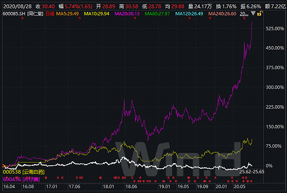The width and height of the screenshot is (287, 193).
Task: Expand the indicator dropdown triangle
Action: coord(253,13)
